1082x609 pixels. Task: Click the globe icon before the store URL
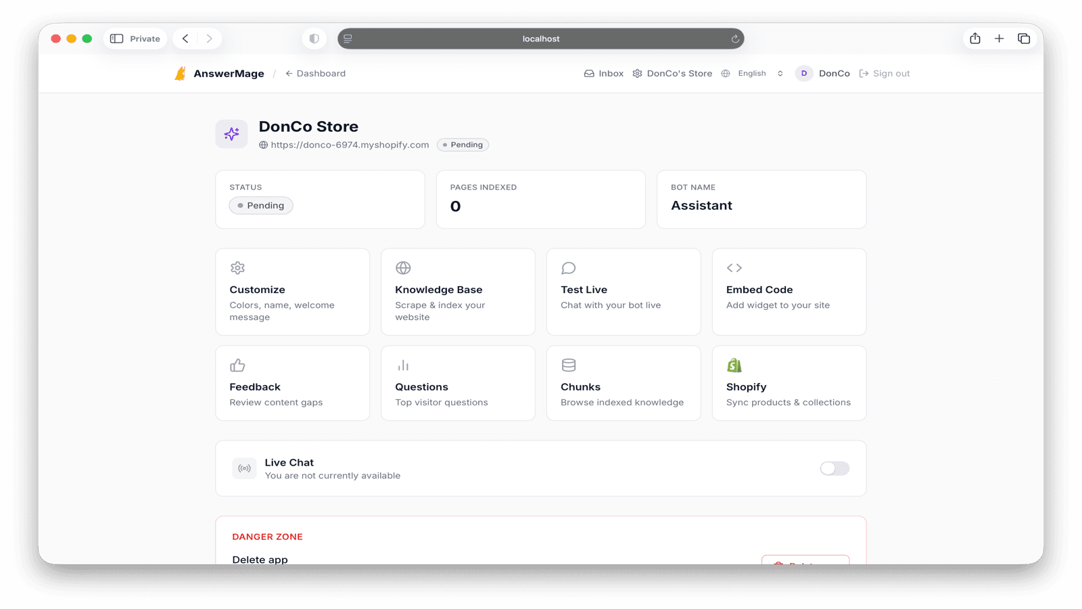tap(264, 145)
